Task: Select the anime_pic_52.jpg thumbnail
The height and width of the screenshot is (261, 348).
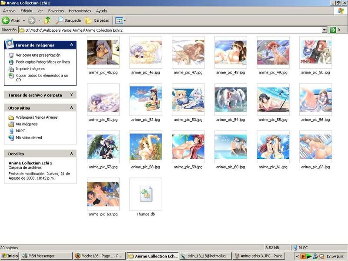Action: coord(146,100)
